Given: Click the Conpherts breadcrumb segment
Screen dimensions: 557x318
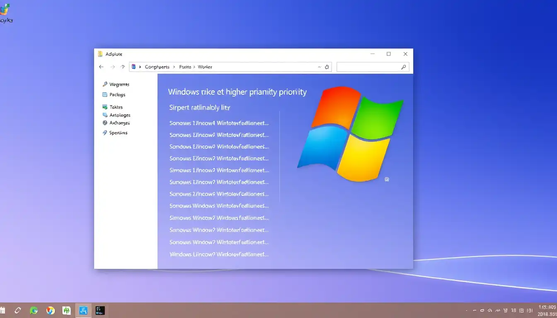Looking at the screenshot, I should click(157, 67).
